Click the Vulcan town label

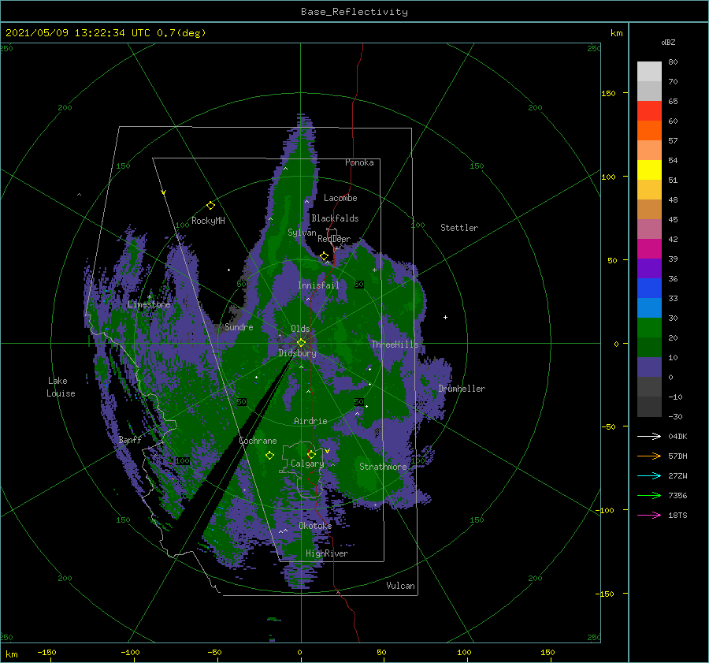[x=401, y=586]
